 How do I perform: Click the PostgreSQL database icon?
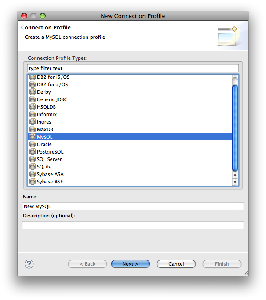click(x=33, y=151)
